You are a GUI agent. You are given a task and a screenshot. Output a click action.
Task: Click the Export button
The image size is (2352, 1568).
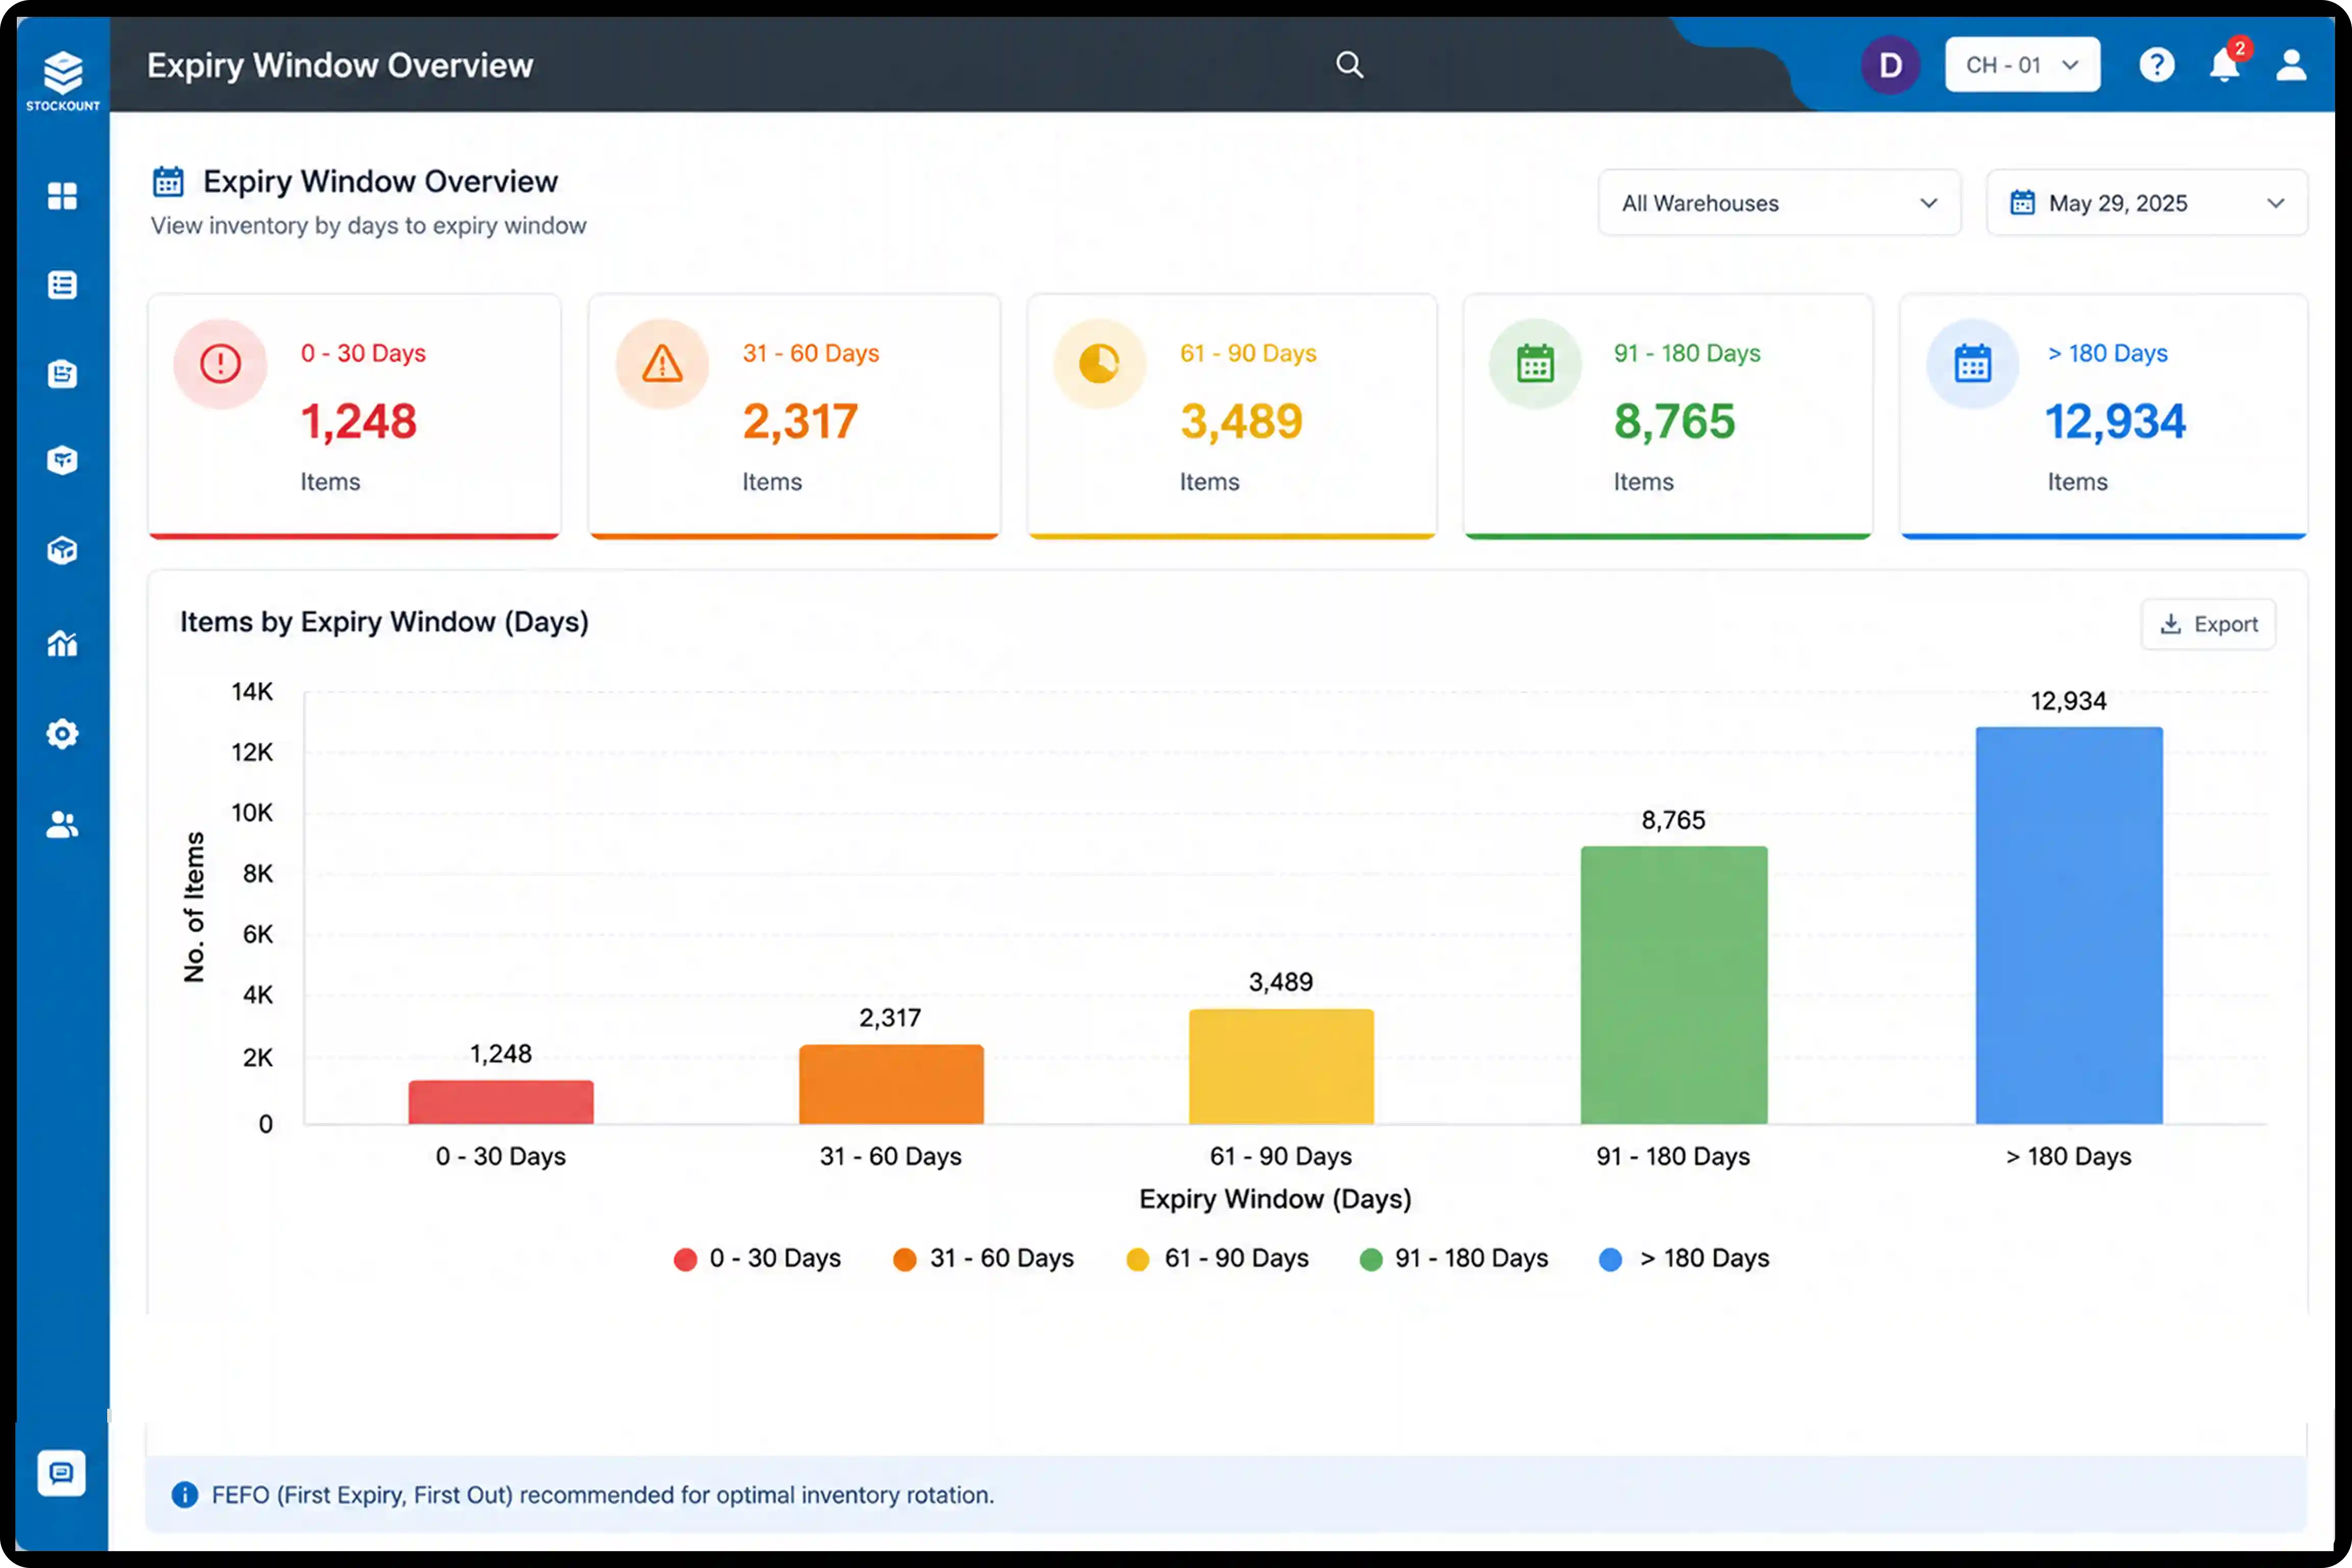(x=2208, y=624)
